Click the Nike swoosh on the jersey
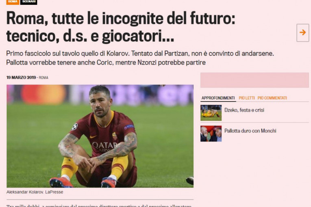This screenshot has height=207, width=311. [x=93, y=137]
